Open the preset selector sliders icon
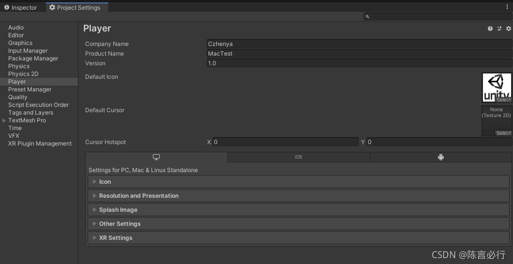This screenshot has width=513, height=264. (x=499, y=29)
